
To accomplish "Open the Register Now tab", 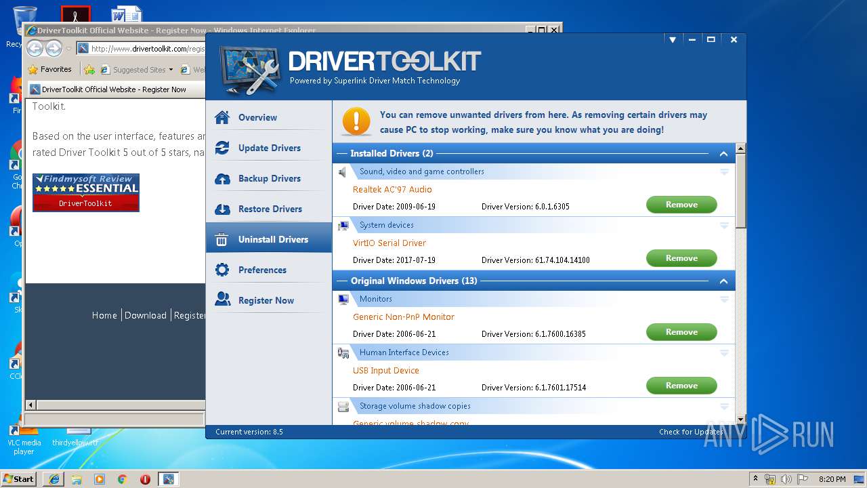I will (268, 300).
